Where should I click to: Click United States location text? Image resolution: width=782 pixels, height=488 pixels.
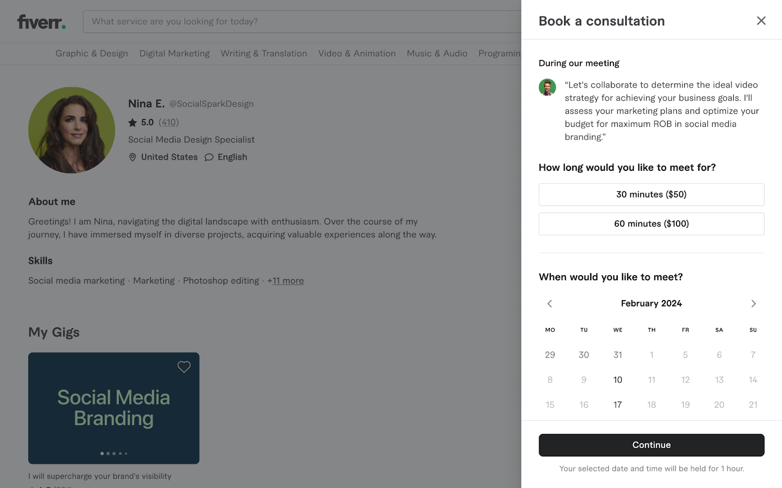170,157
